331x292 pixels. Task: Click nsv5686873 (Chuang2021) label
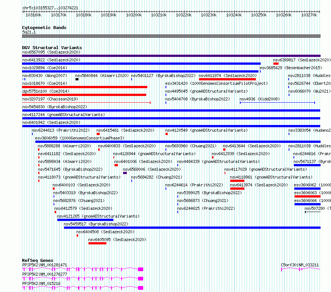tap(203, 200)
